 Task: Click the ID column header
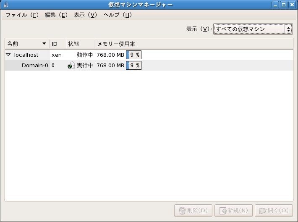coord(58,44)
